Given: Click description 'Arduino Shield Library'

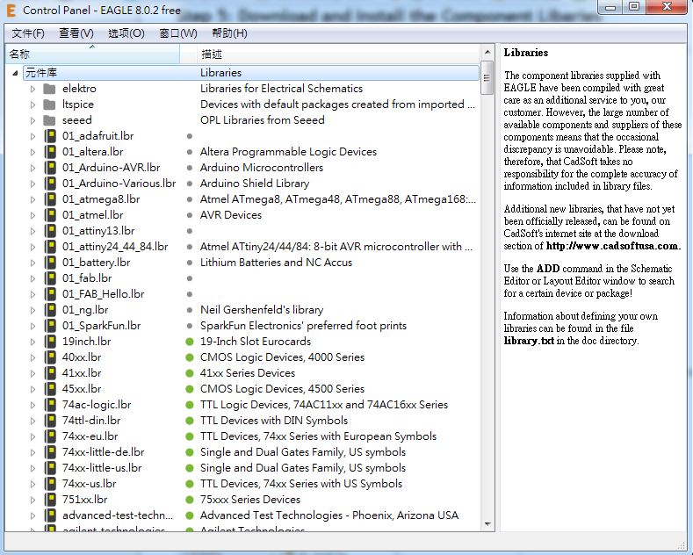Looking at the screenshot, I should coord(255,184).
